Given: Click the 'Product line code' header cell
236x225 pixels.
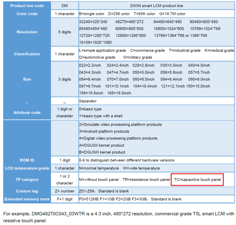Looking at the screenshot, I should [x=27, y=6].
